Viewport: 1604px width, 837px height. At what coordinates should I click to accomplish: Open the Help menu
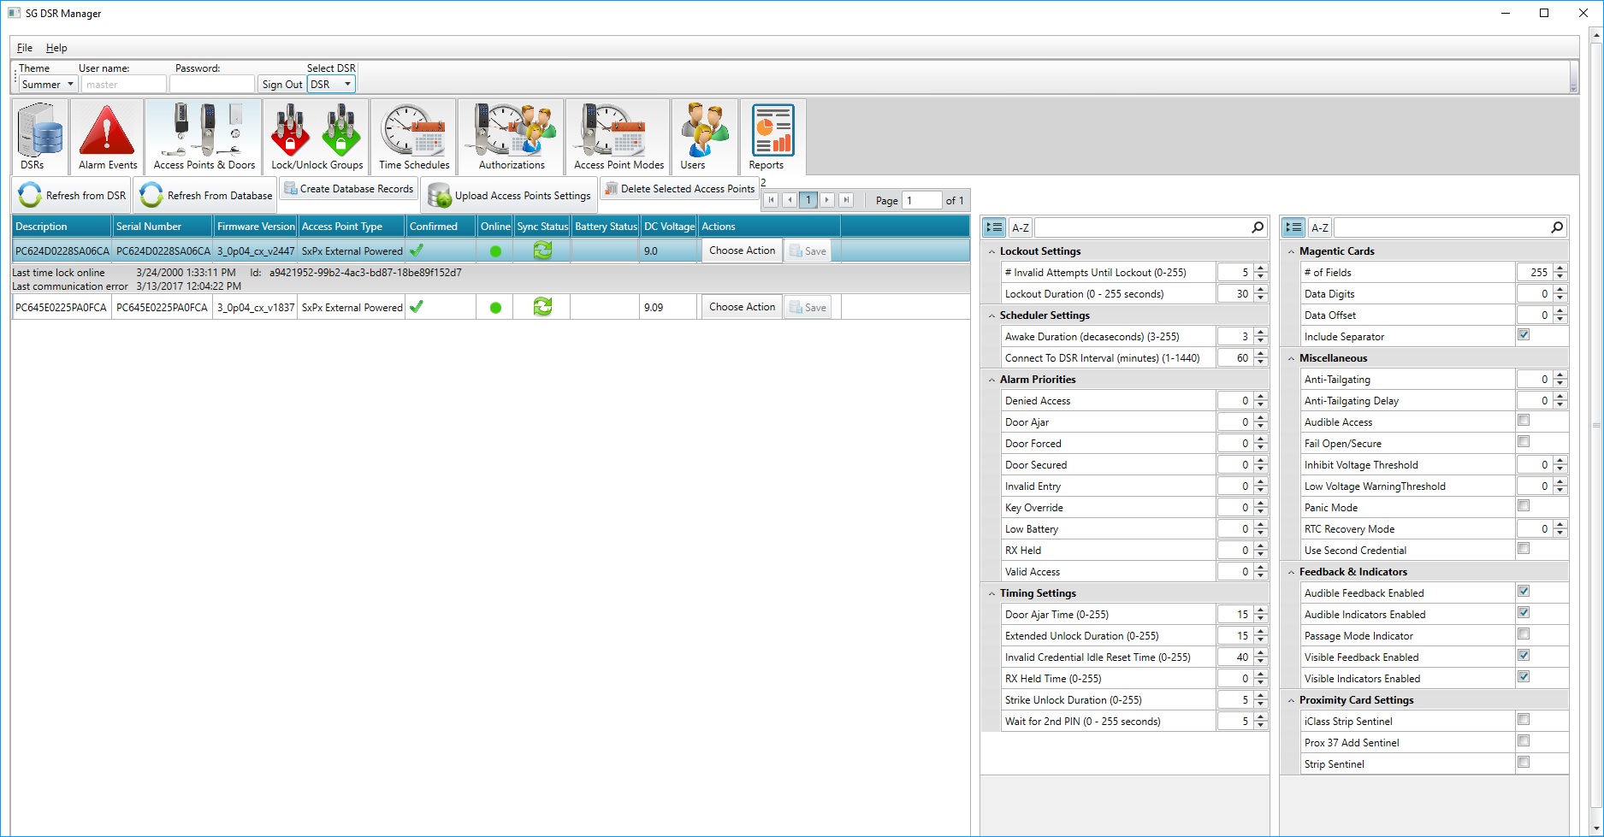point(56,48)
